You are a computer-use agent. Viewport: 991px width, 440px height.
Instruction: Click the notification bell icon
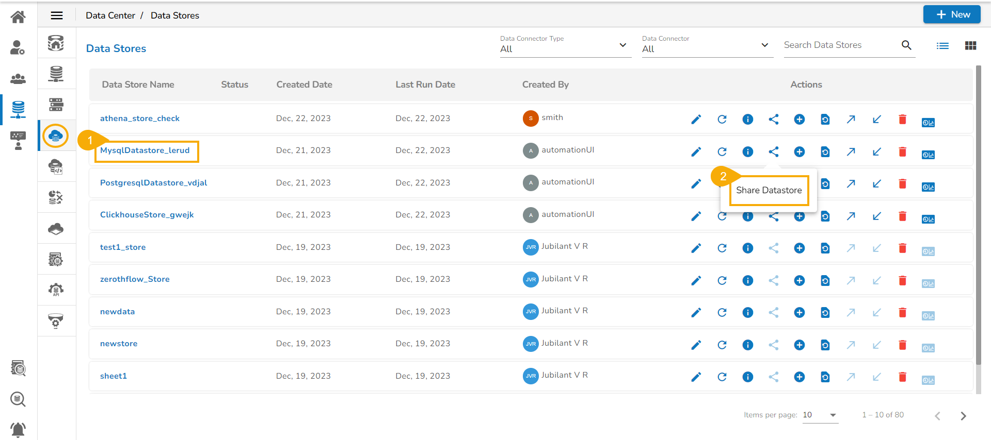[x=18, y=429]
